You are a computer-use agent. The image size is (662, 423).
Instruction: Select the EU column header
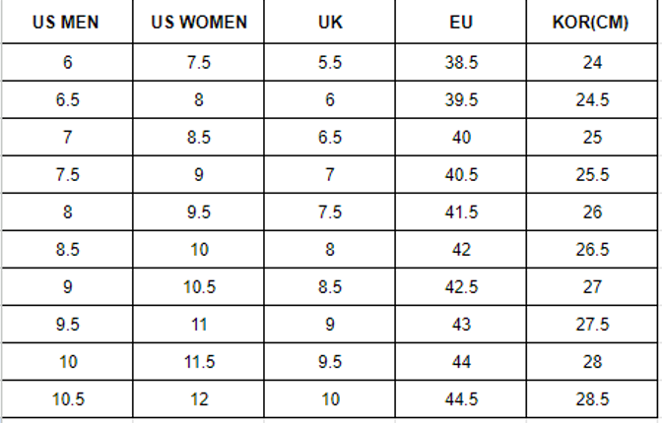point(462,23)
